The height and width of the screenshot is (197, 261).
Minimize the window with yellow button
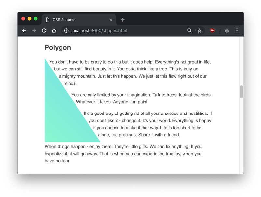tap(30, 19)
